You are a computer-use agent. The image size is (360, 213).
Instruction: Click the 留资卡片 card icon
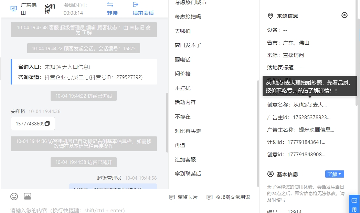[x=172, y=198]
